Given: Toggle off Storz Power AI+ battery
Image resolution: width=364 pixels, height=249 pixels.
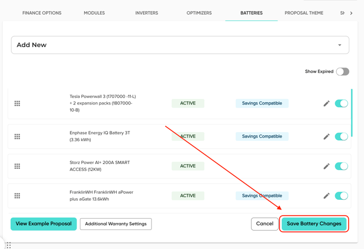Looking at the screenshot, I should [341, 166].
